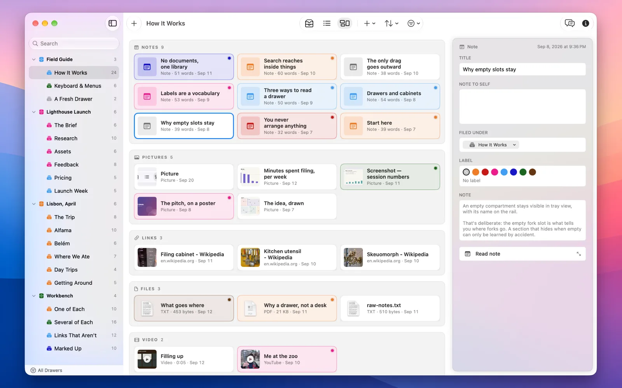Collapse the Field Guide cabinet
Viewport: 622px width, 388px height.
(34, 59)
